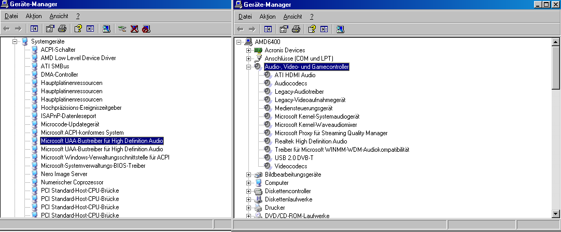The image size is (561, 232).
Task: Open Aktion menu in left window
Action: [34, 16]
